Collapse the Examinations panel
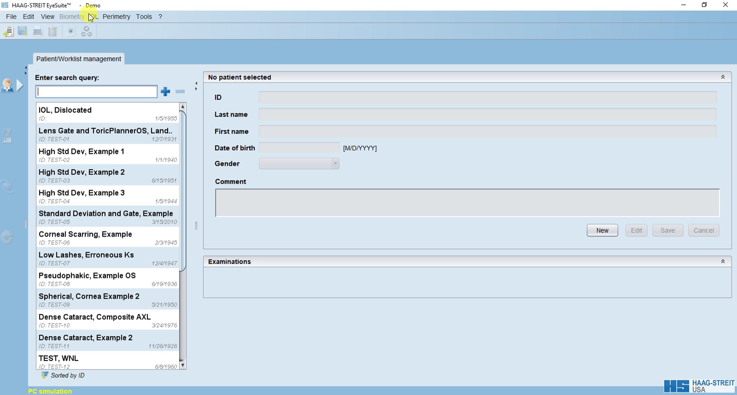Image resolution: width=737 pixels, height=395 pixels. click(723, 261)
